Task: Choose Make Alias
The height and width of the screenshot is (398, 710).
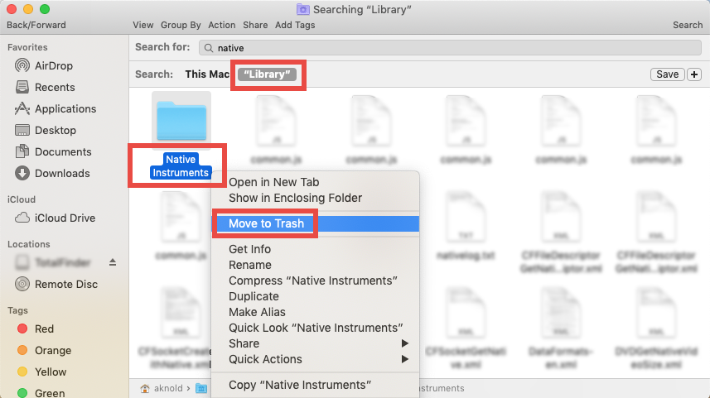Action: pos(257,313)
